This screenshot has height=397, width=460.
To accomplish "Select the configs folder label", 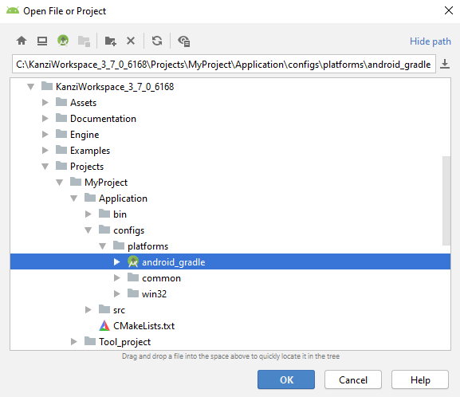I will point(129,230).
